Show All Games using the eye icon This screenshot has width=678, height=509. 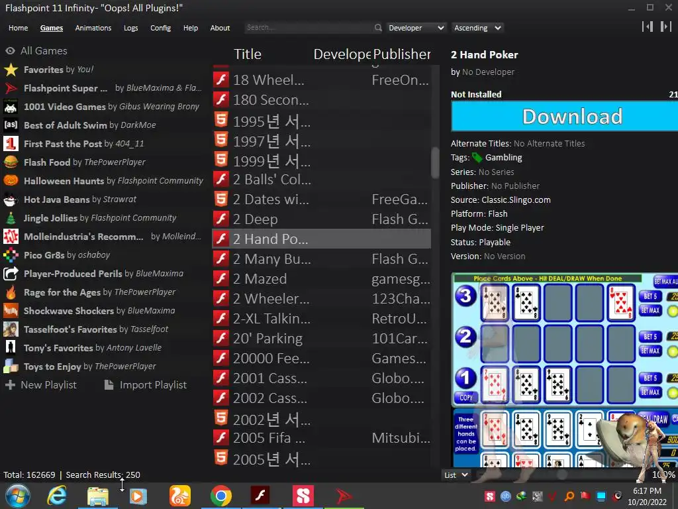coord(10,50)
